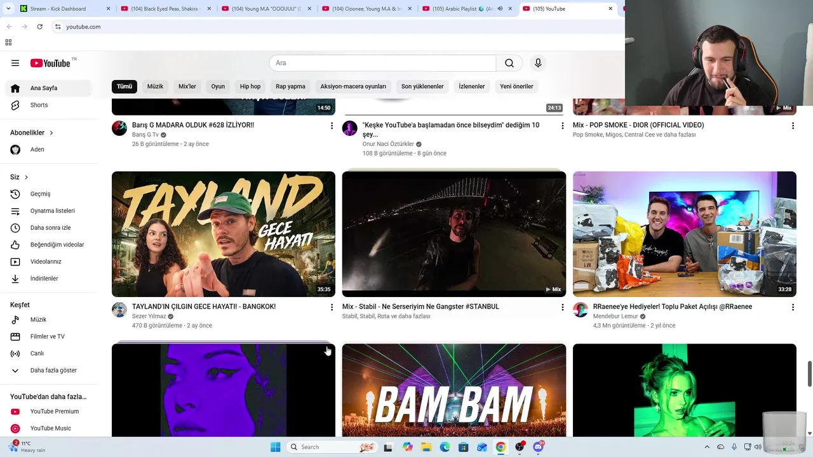Show hidden system tray icons
The height and width of the screenshot is (457, 813).
(707, 447)
